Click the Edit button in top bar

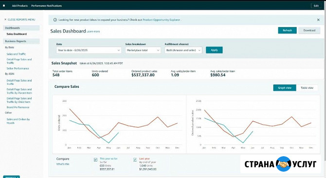[316, 6]
